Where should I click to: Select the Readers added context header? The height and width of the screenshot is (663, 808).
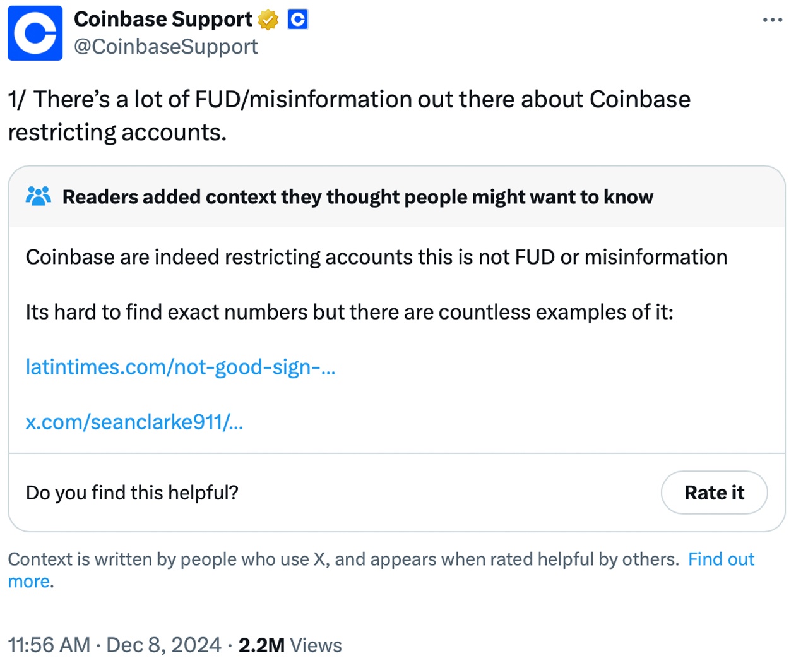pos(358,196)
